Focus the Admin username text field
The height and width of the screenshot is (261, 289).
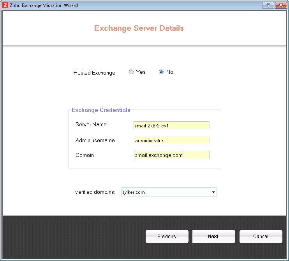pyautogui.click(x=171, y=140)
